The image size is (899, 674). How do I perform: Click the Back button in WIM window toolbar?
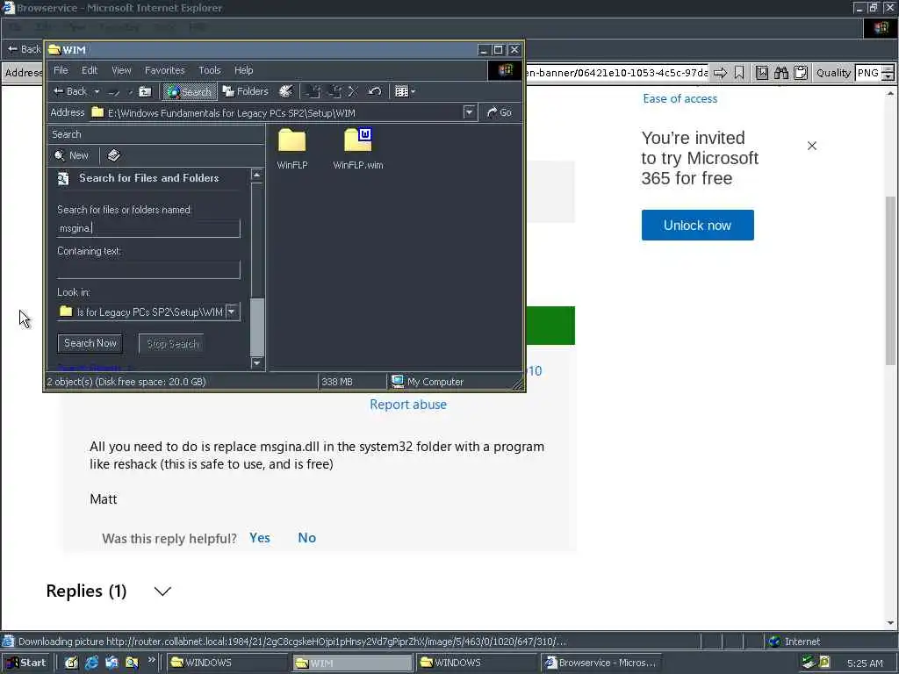click(69, 91)
